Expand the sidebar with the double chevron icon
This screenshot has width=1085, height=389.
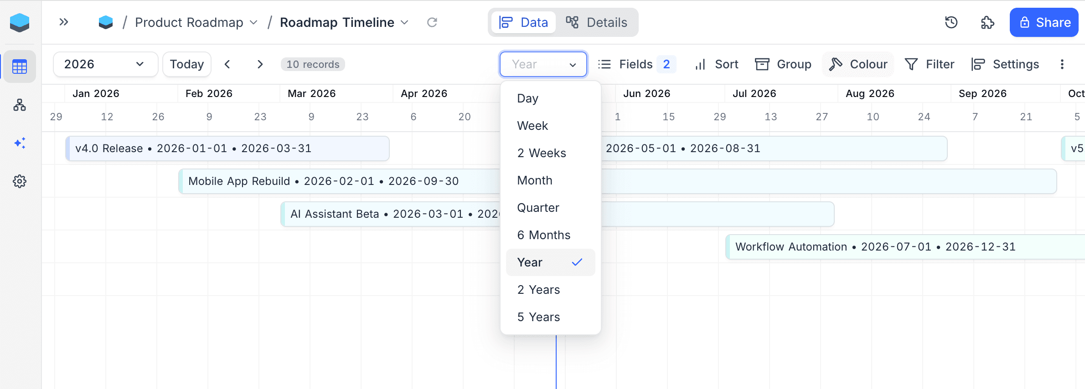point(64,22)
